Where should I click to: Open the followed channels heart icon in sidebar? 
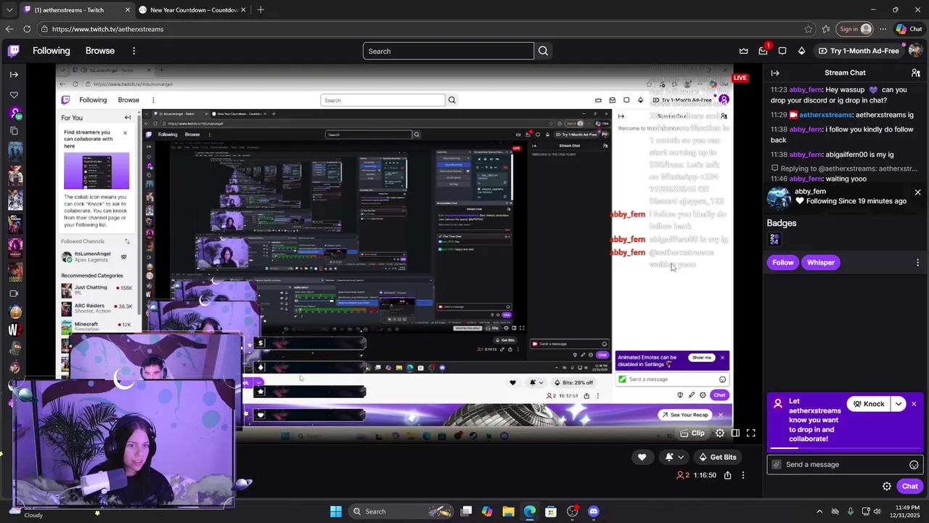tap(14, 95)
